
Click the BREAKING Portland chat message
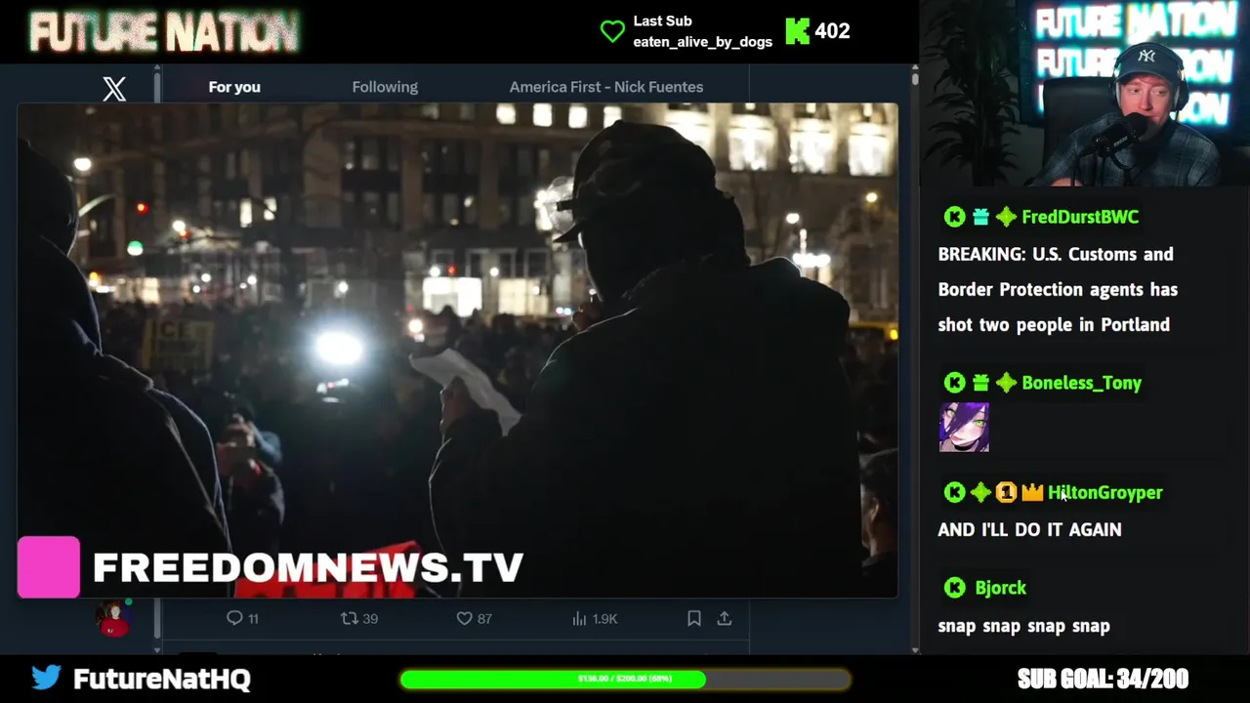pyautogui.click(x=1058, y=289)
